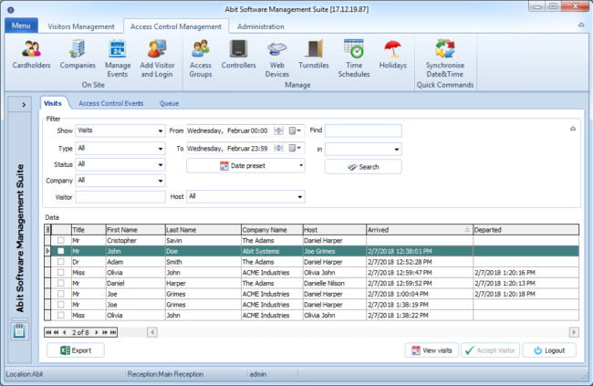593x386 pixels.
Task: Click Synchronise Date&Time quick command
Action: coord(445,54)
